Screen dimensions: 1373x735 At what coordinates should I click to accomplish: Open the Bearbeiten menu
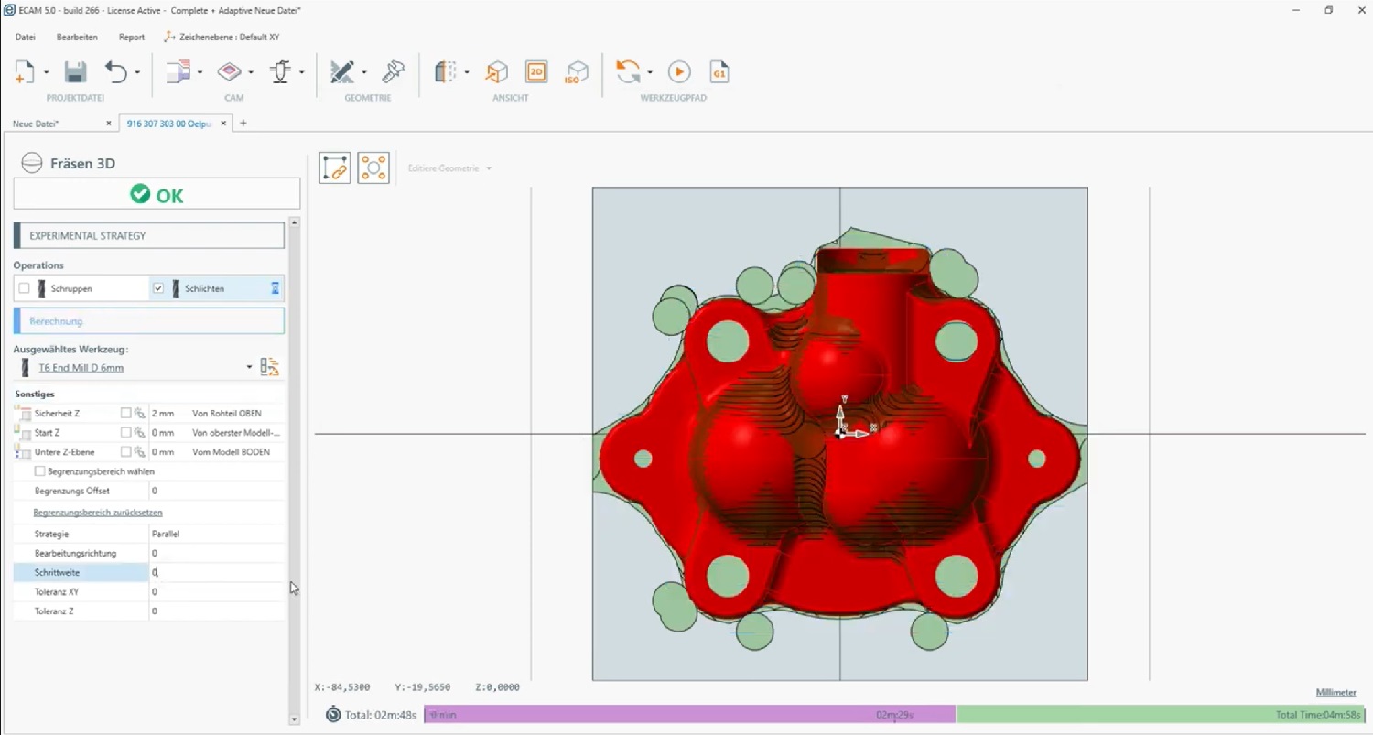[77, 38]
